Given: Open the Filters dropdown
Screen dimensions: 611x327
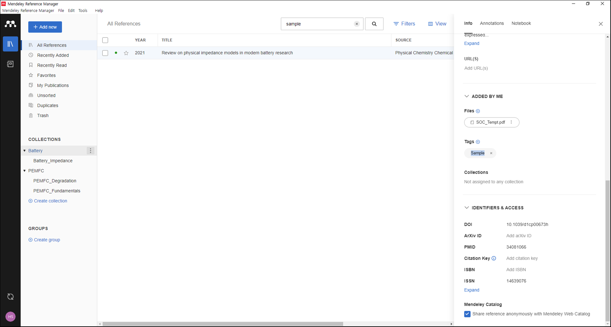Looking at the screenshot, I should click(404, 24).
